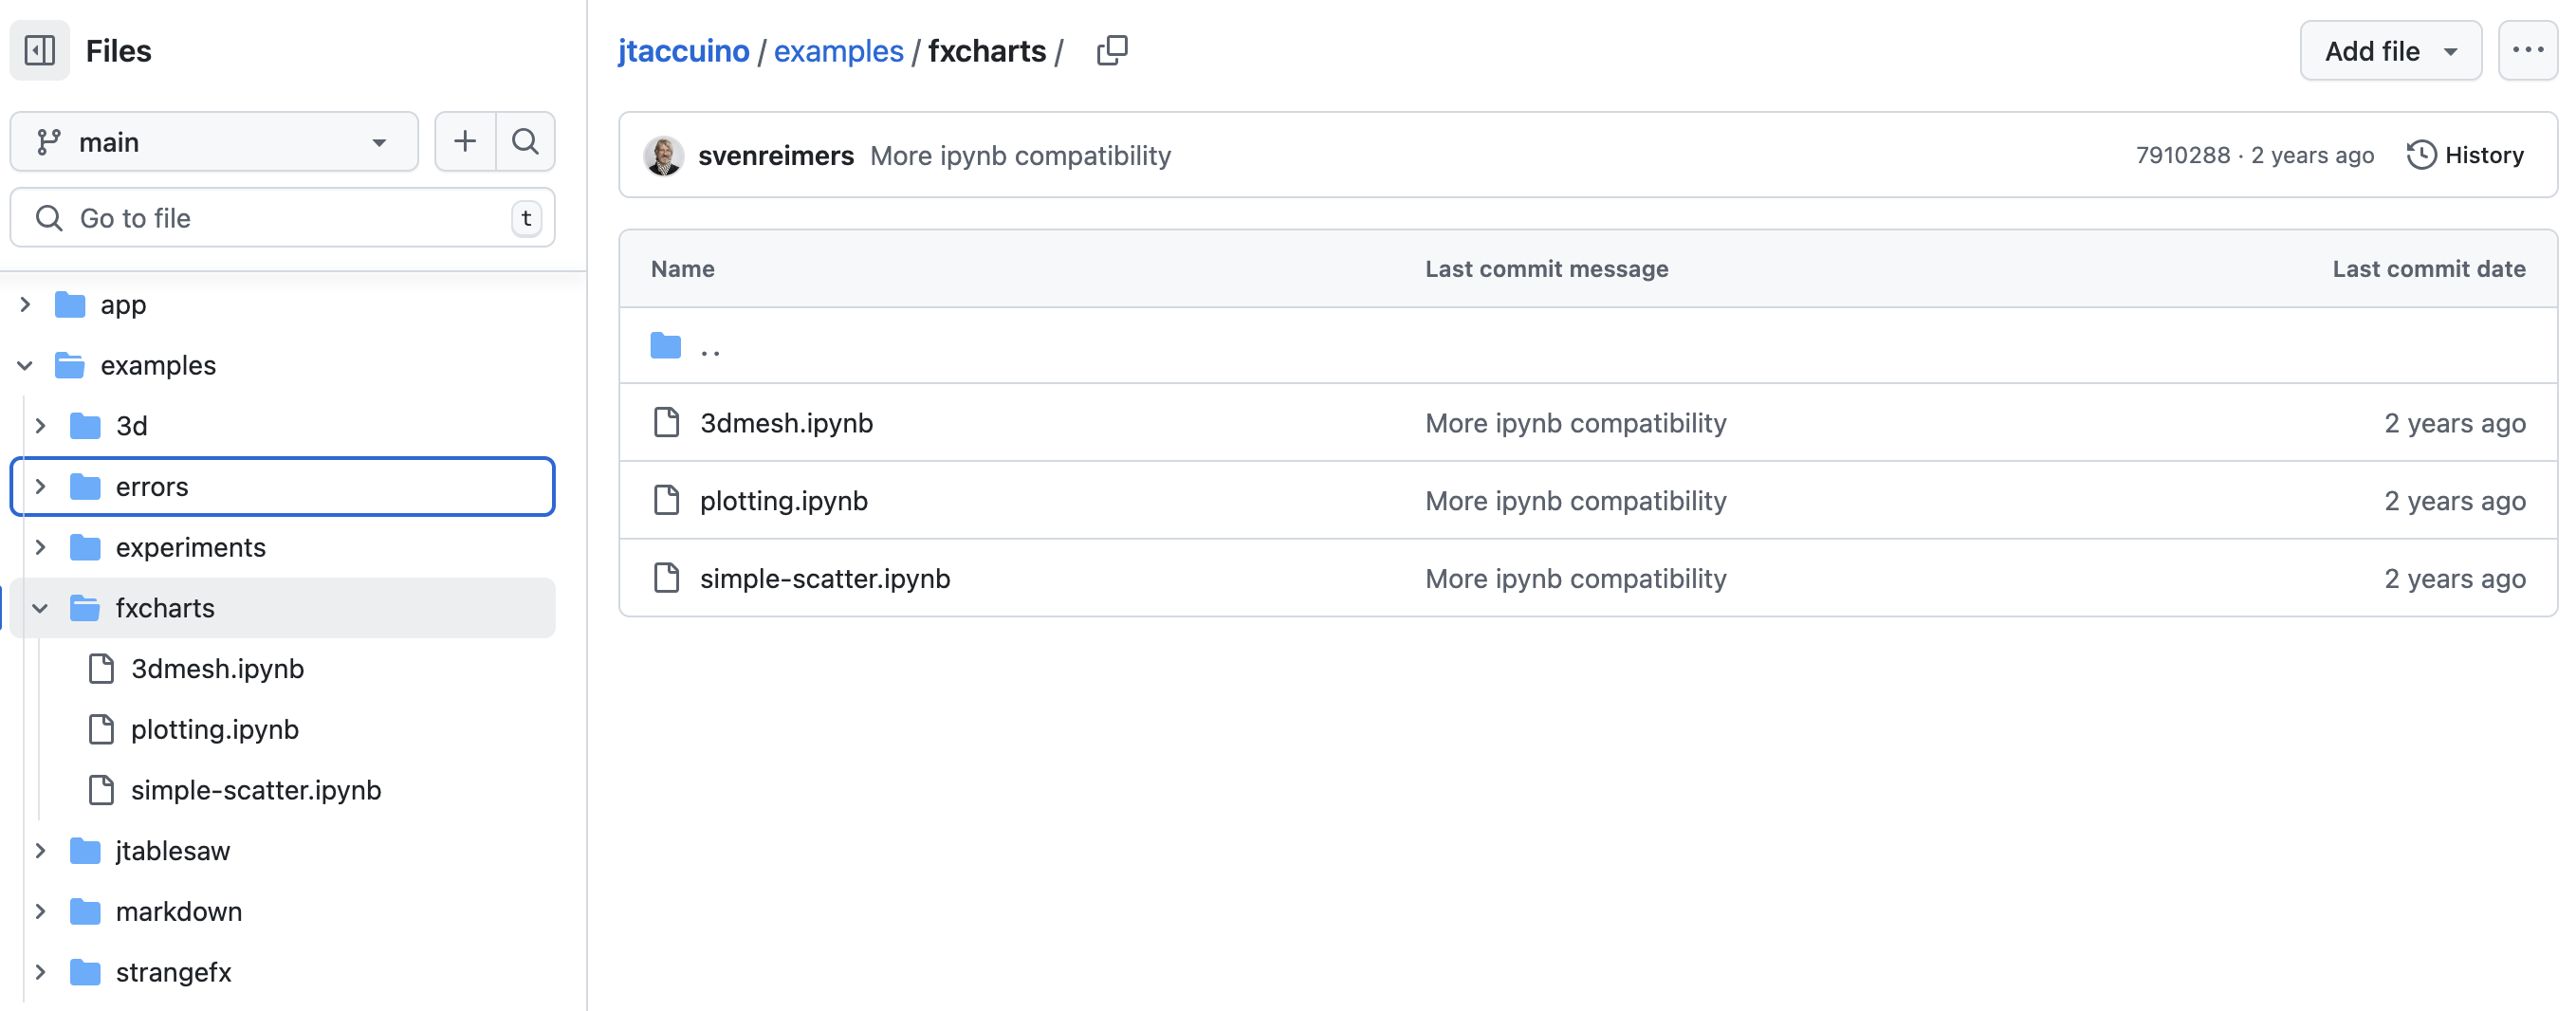Image resolution: width=2576 pixels, height=1011 pixels.
Task: Click the Go to file search field
Action: click(x=280, y=217)
